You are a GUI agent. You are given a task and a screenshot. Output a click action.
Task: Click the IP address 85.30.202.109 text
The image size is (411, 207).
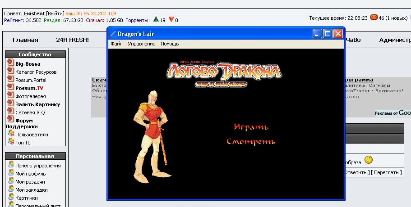coord(100,13)
